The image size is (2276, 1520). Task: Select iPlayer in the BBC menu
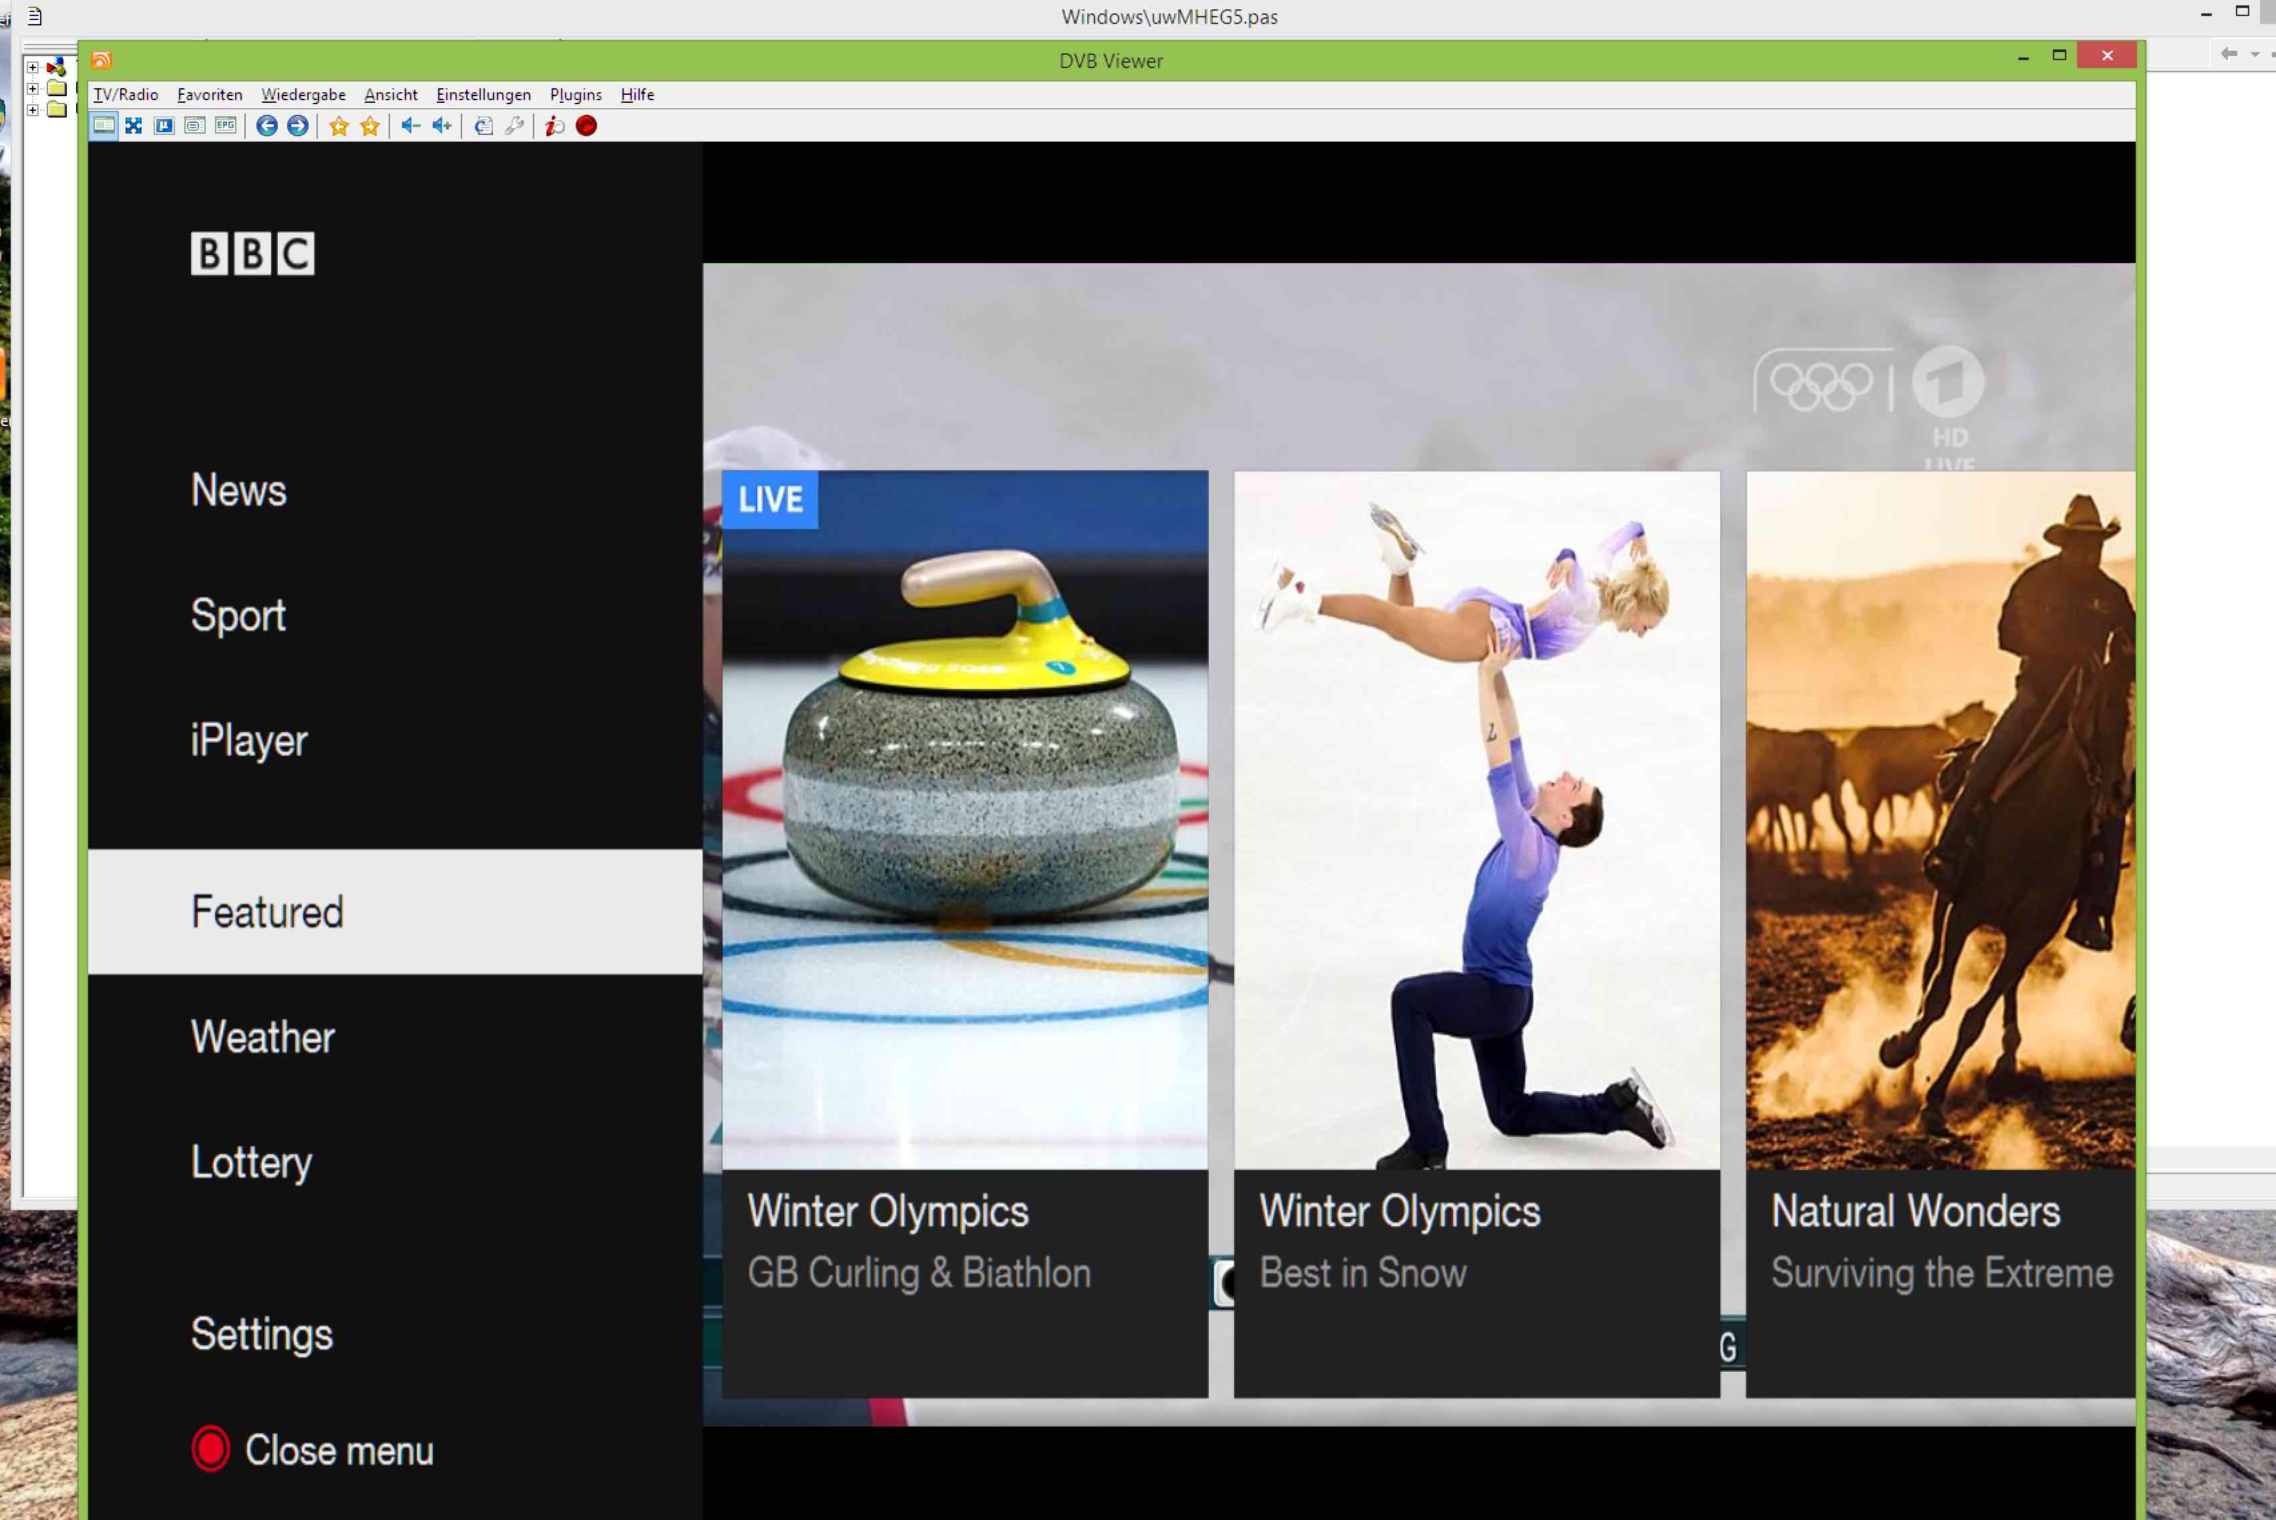pyautogui.click(x=249, y=741)
